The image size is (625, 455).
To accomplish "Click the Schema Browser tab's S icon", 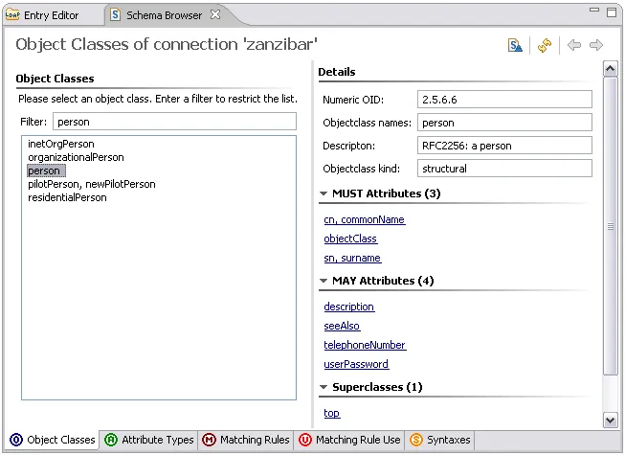I will point(115,15).
